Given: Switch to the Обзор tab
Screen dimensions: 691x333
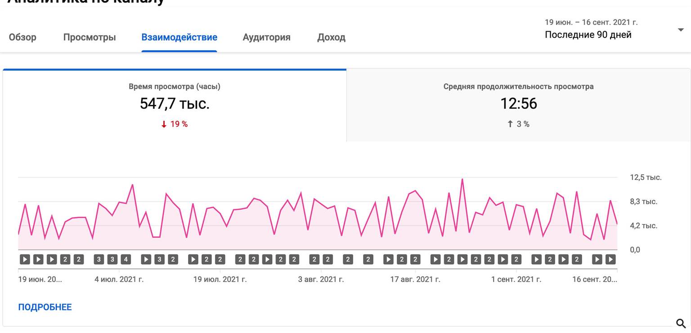Looking at the screenshot, I should pos(22,37).
